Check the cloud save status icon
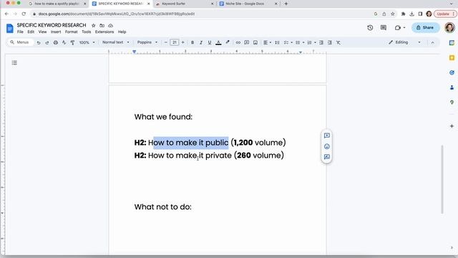 (x=110, y=26)
